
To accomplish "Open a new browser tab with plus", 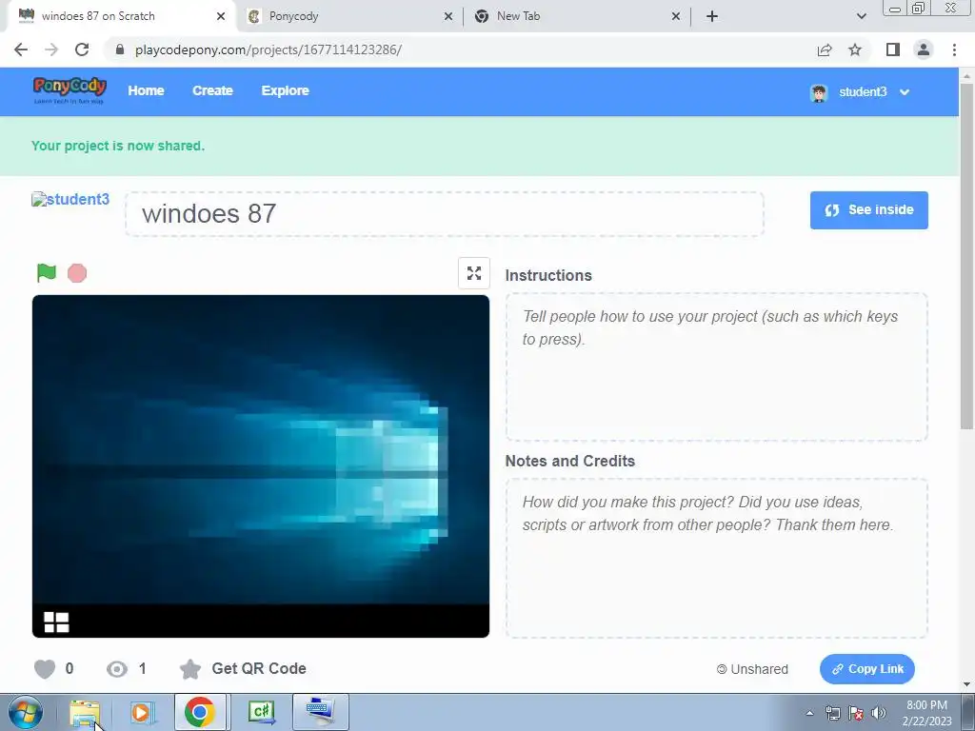I will pyautogui.click(x=712, y=16).
